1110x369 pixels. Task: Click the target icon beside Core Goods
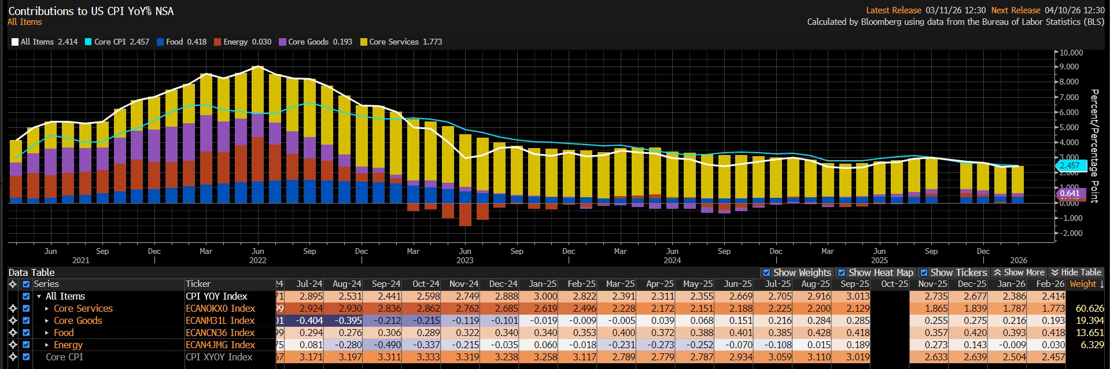point(13,320)
